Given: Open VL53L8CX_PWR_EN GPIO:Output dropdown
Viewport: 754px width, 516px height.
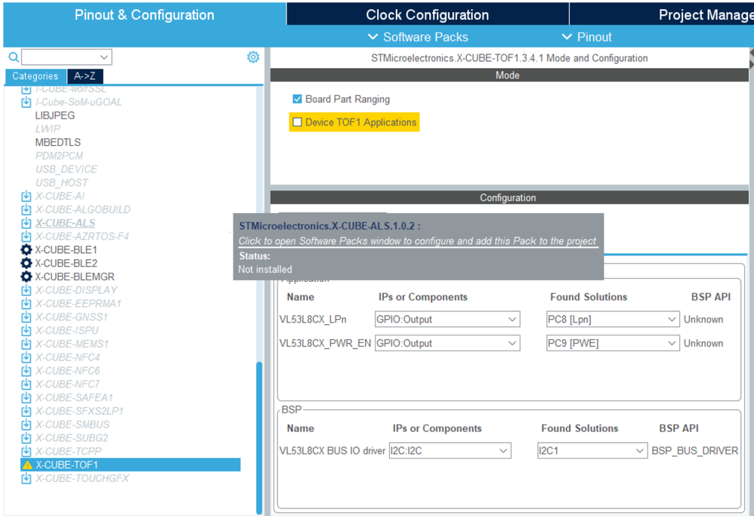Looking at the screenshot, I should tap(447, 343).
